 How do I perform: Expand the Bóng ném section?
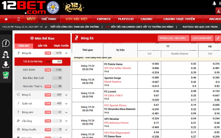(x=66, y=112)
